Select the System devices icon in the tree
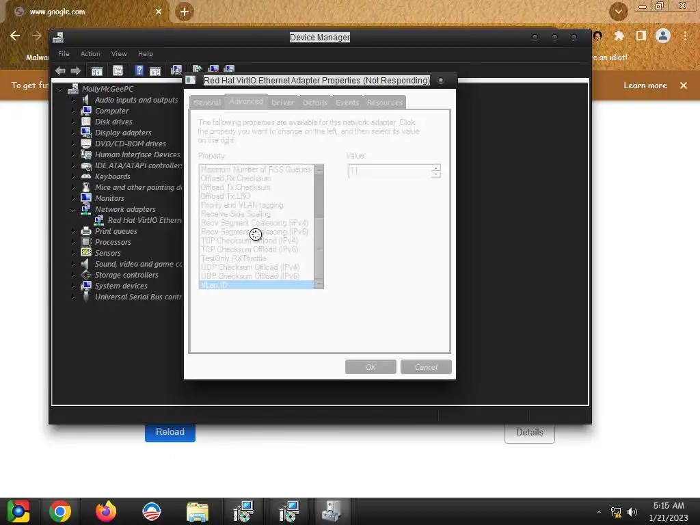This screenshot has width=700, height=525. (86, 286)
